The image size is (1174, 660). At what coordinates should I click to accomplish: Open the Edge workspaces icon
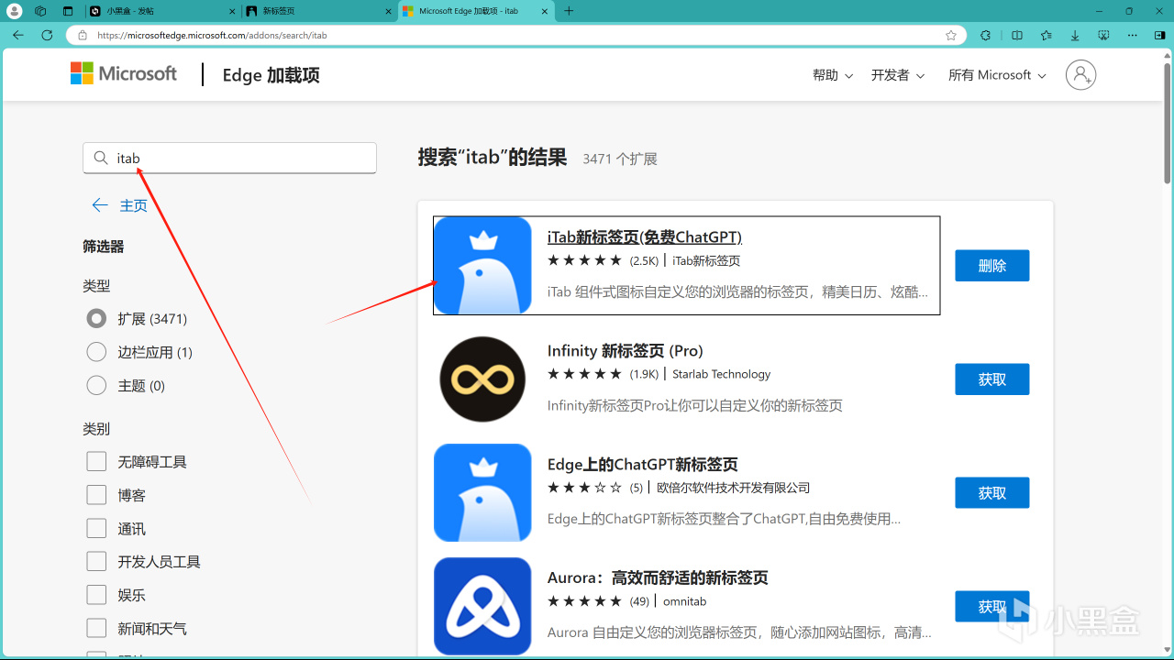[x=40, y=11]
